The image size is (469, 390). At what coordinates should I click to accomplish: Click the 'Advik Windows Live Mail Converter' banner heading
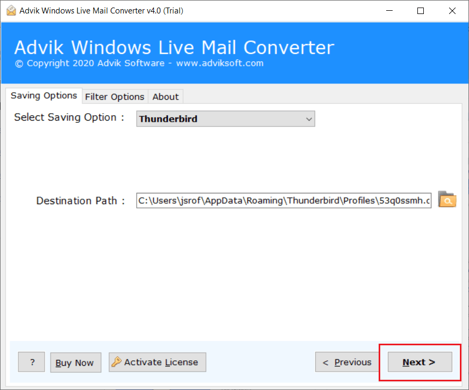coord(174,47)
